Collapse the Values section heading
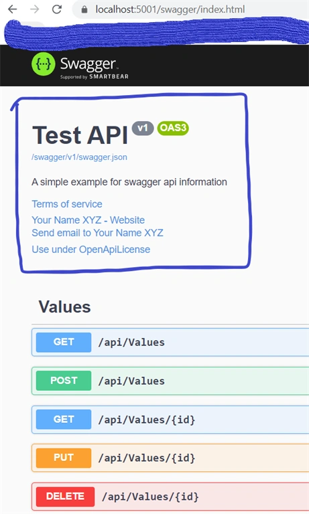The width and height of the screenshot is (309, 514). click(65, 307)
